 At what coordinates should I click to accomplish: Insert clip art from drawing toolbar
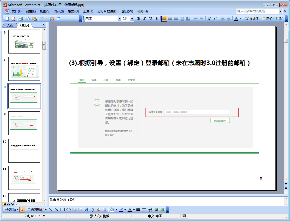pyautogui.click(x=98, y=210)
